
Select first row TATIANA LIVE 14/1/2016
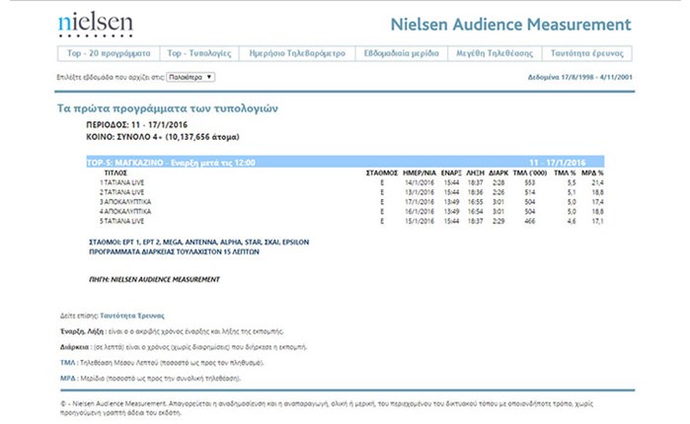tap(351, 182)
